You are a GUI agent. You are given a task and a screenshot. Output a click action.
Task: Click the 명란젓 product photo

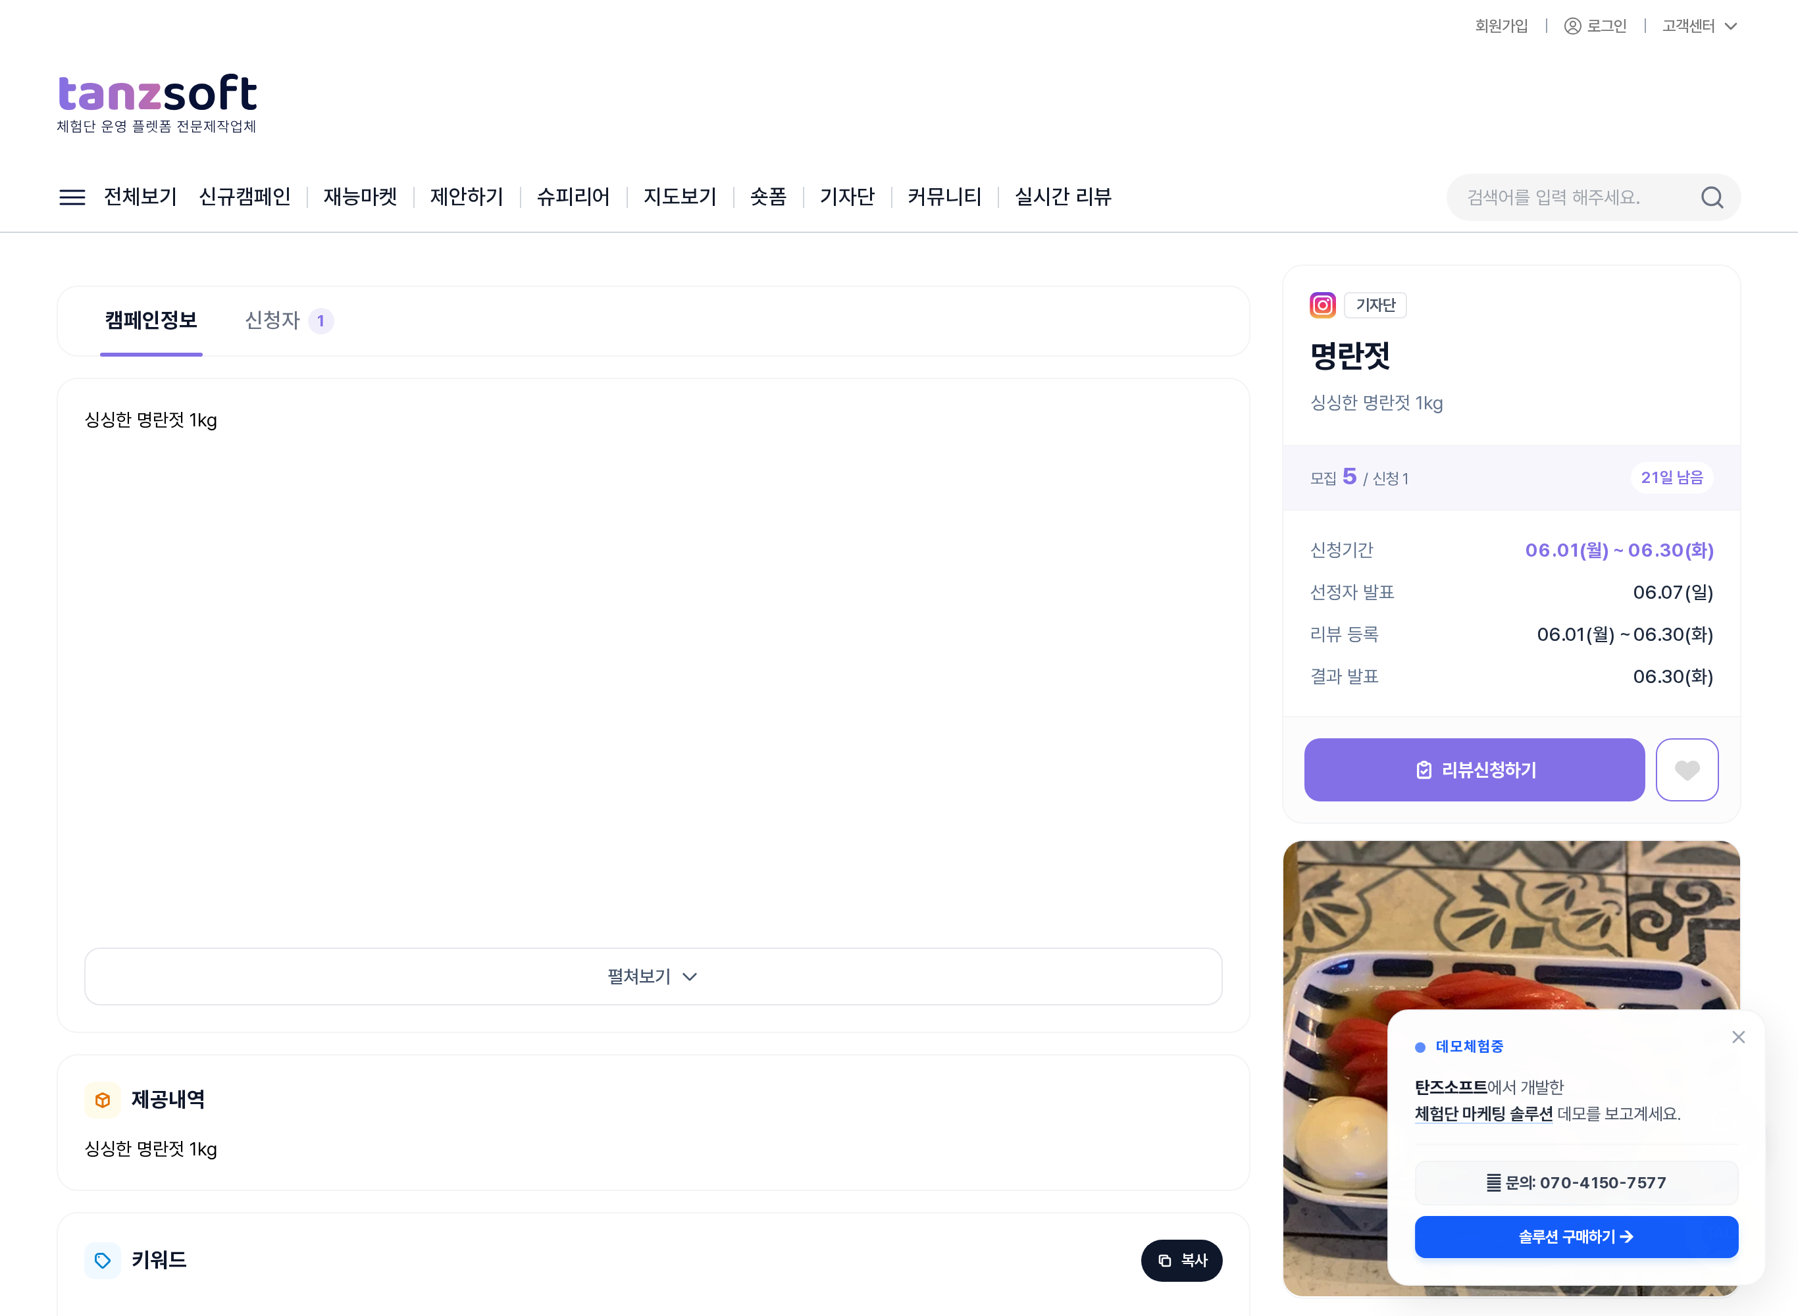(x=1511, y=1067)
